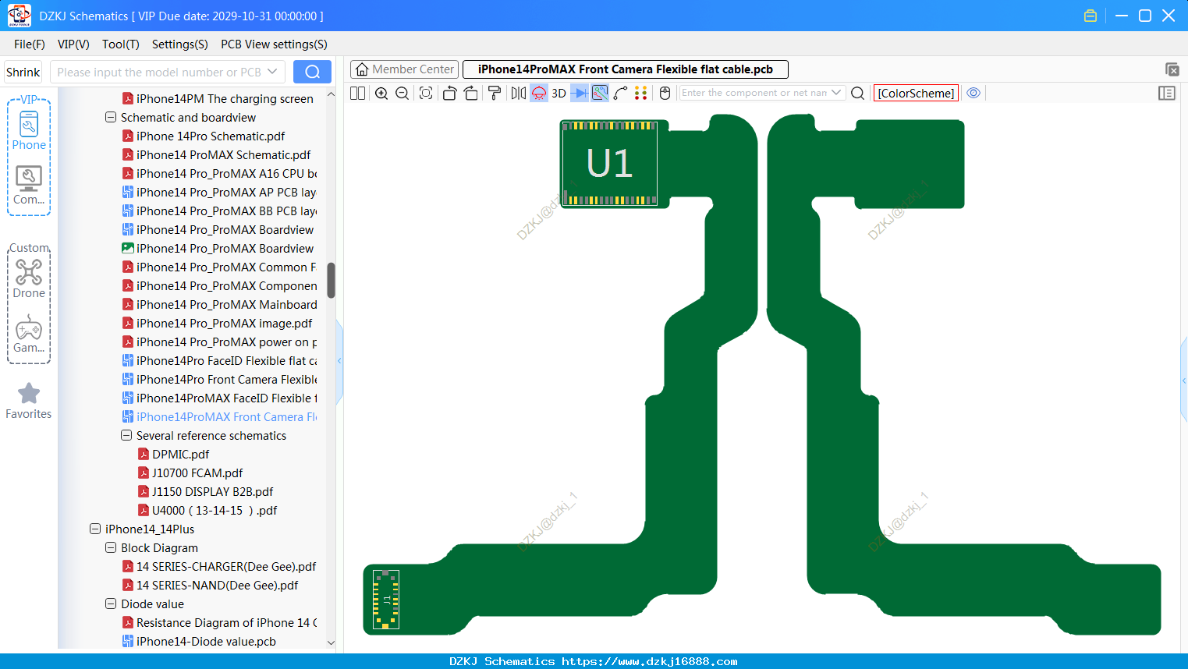Open the VIP(V) menu
This screenshot has height=669, width=1188.
click(x=73, y=44)
